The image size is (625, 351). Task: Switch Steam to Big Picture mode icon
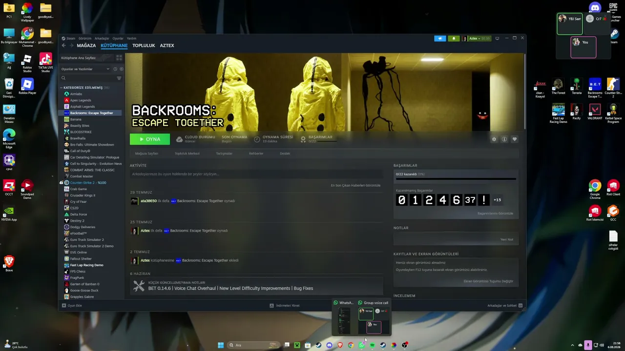tap(497, 38)
